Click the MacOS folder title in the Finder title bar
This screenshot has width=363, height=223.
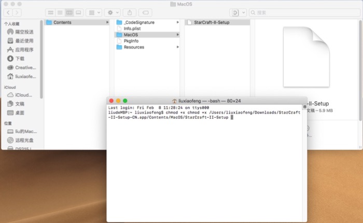pos(181,4)
